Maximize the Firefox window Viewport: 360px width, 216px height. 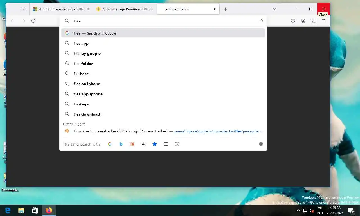[311, 9]
